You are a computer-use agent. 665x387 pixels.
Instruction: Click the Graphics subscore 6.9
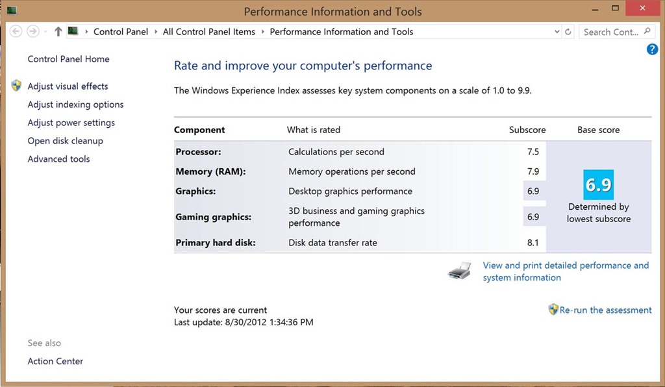533,191
